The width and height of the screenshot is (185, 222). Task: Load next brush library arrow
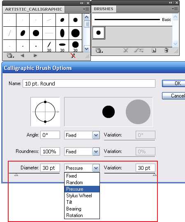[35, 55]
